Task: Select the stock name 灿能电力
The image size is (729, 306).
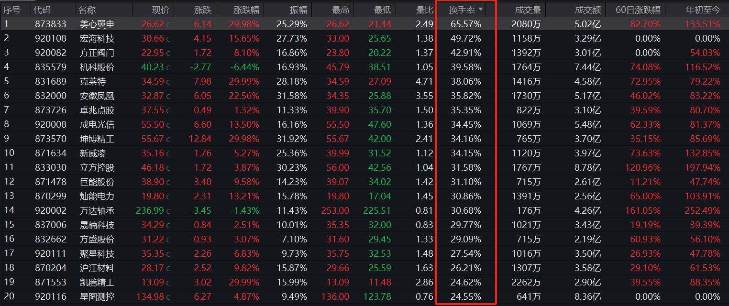Action: [x=97, y=196]
